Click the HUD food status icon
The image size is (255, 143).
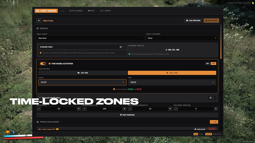pyautogui.click(x=8, y=132)
